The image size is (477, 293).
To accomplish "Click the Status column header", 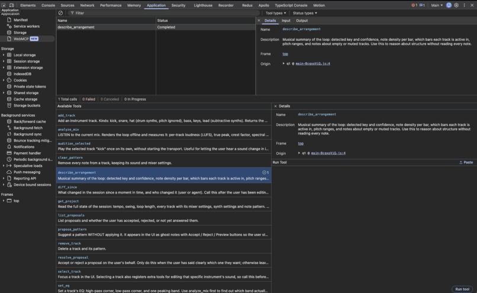I will 205,20.
